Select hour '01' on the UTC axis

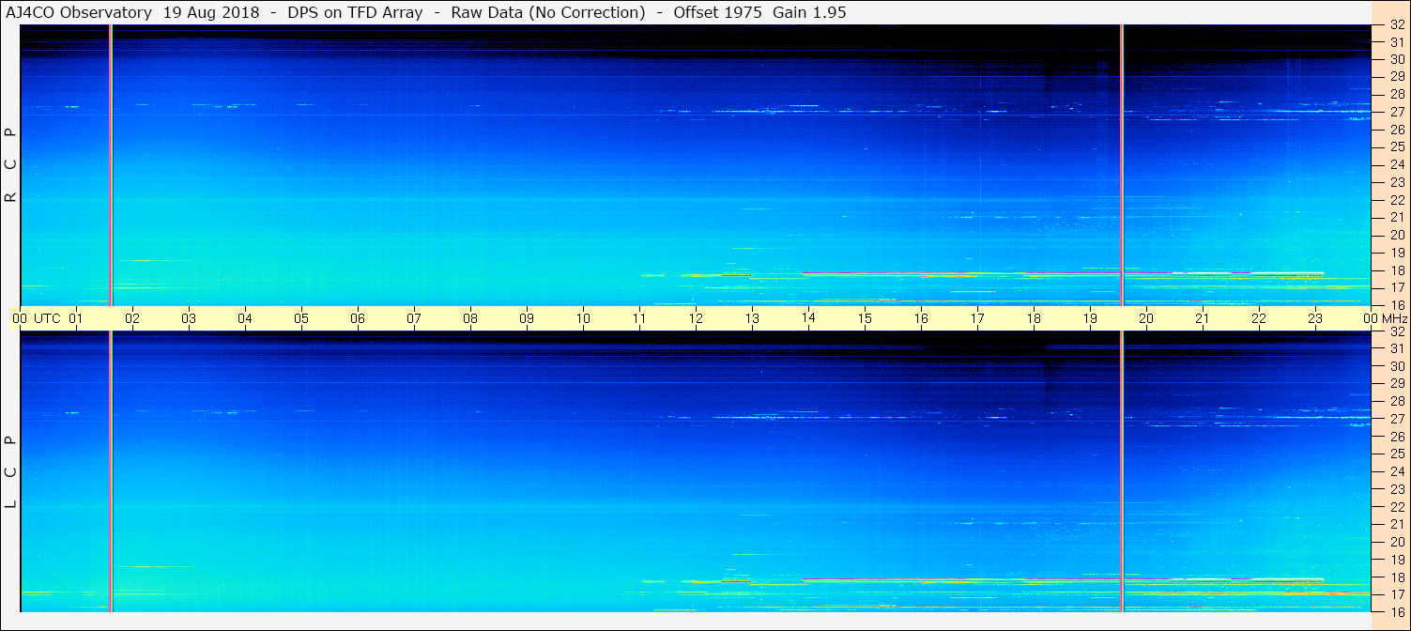(76, 318)
